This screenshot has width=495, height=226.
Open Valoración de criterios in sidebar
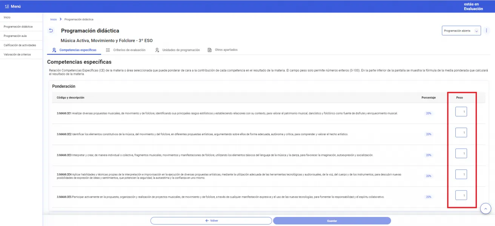(x=17, y=55)
